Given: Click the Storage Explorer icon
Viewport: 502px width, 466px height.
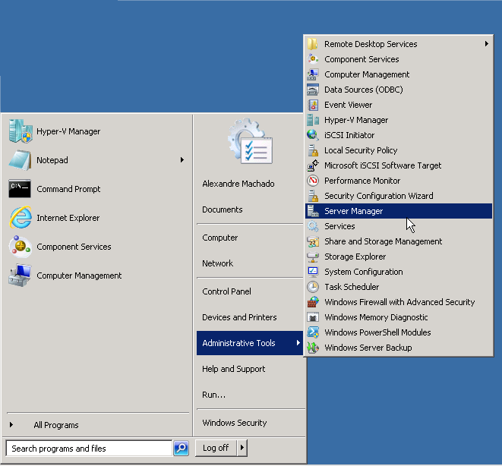Looking at the screenshot, I should pyautogui.click(x=313, y=257).
